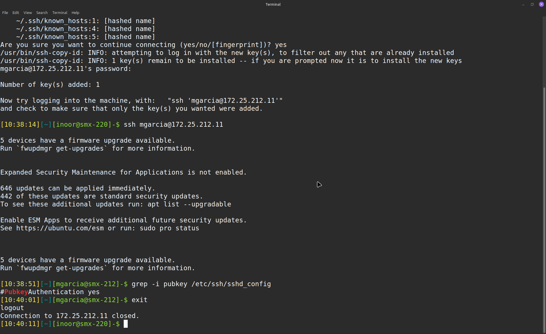The width and height of the screenshot is (546, 334).
Task: Click 'attempting to log in with the new key(s)' line
Action: (227, 53)
